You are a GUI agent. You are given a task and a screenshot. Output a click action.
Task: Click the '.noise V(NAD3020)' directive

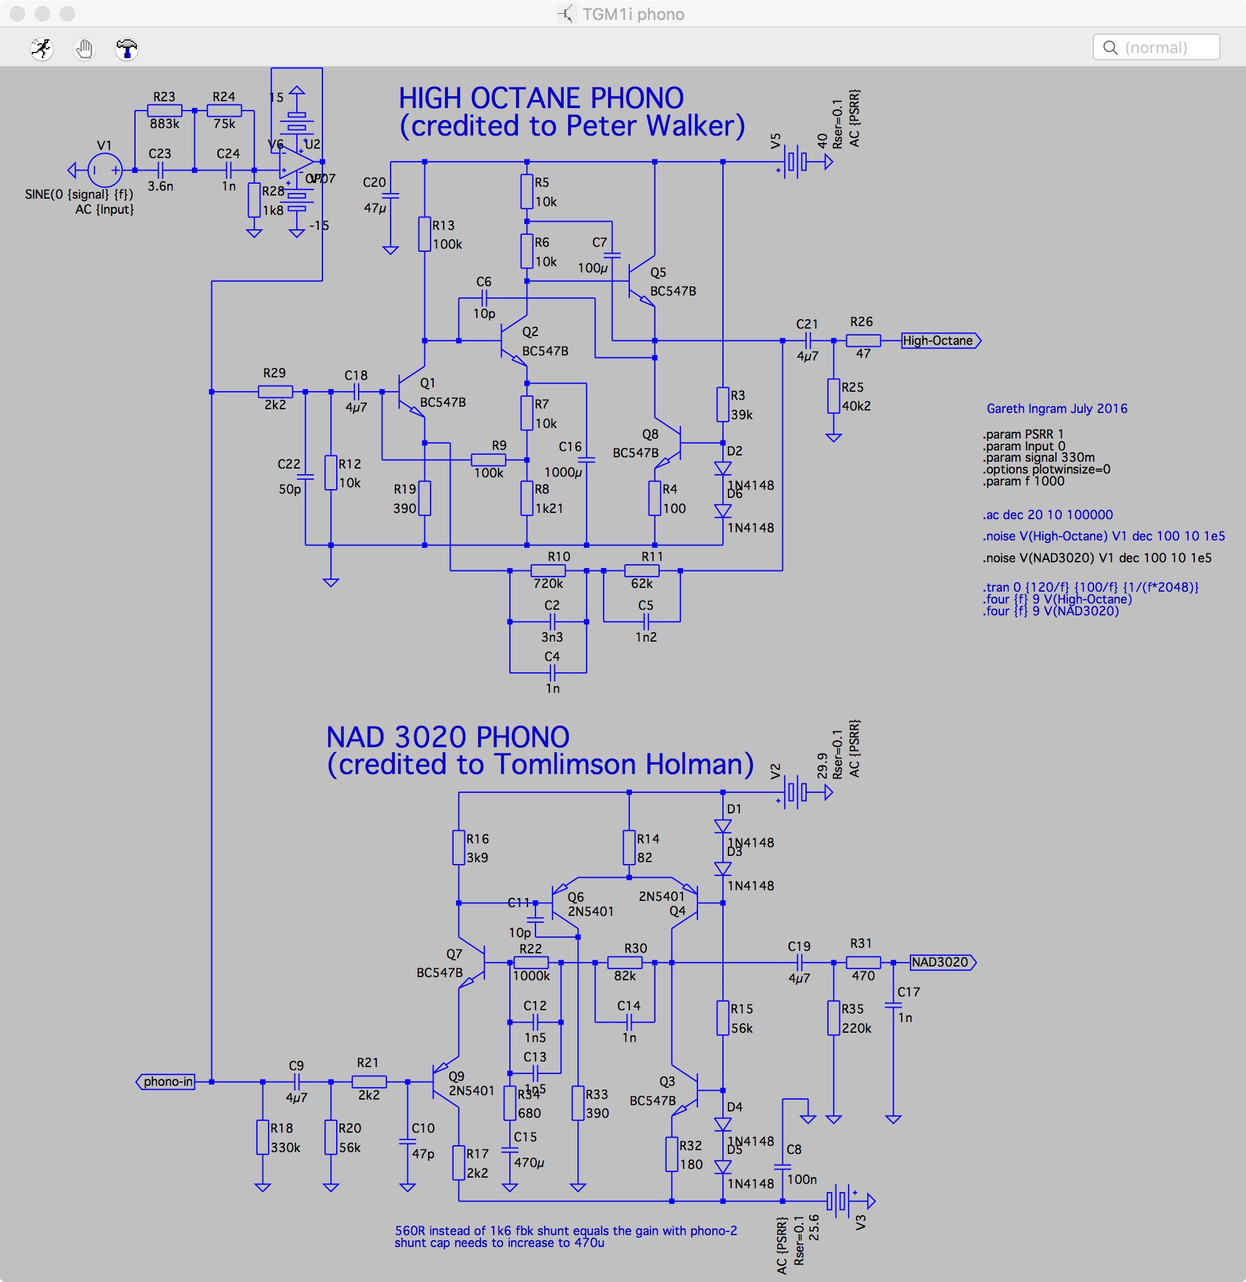[x=1097, y=557]
